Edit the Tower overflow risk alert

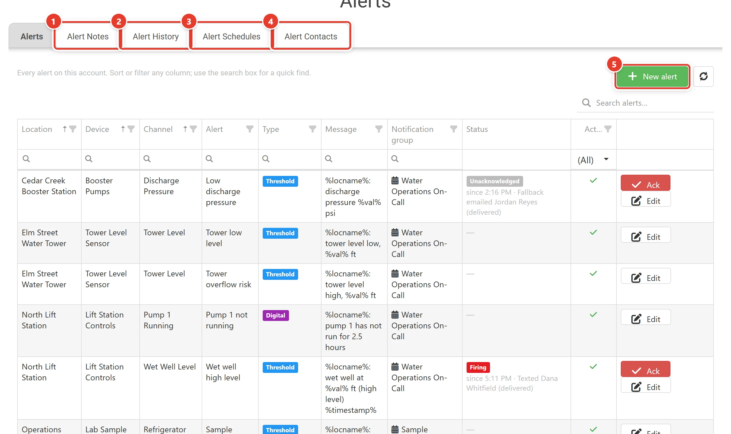click(x=645, y=276)
